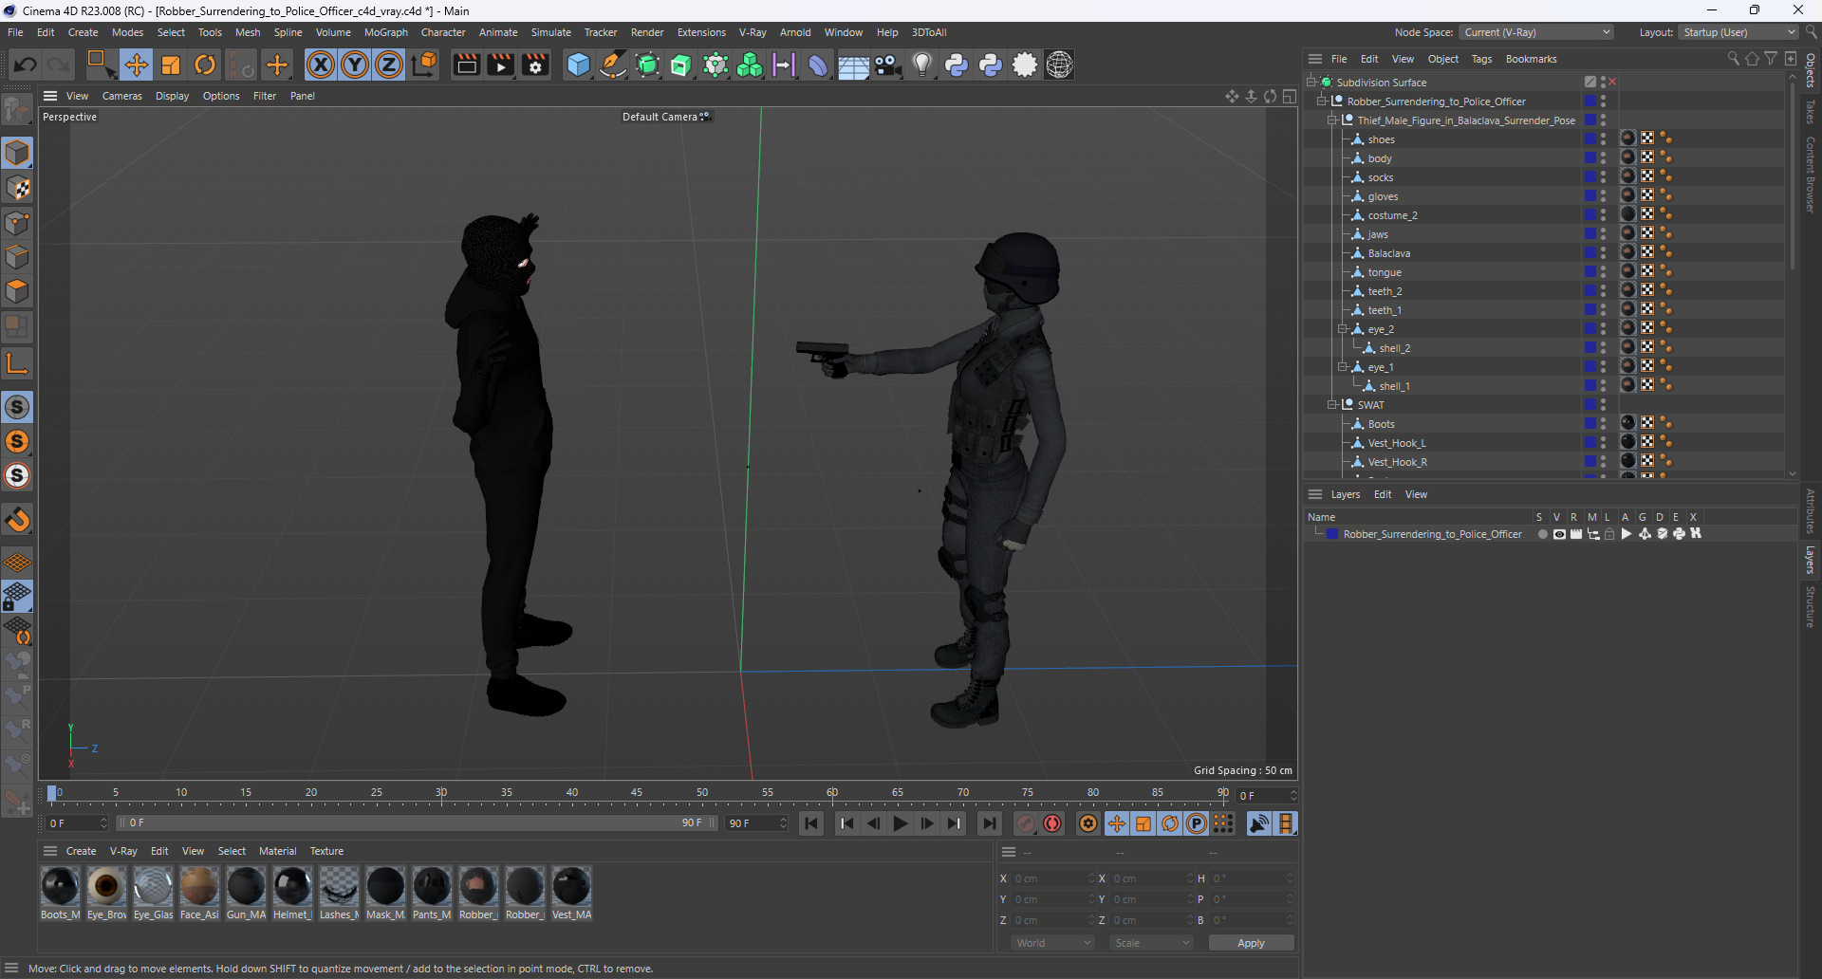Click the first S snapping icon
This screenshot has width=1822, height=979.
17,407
